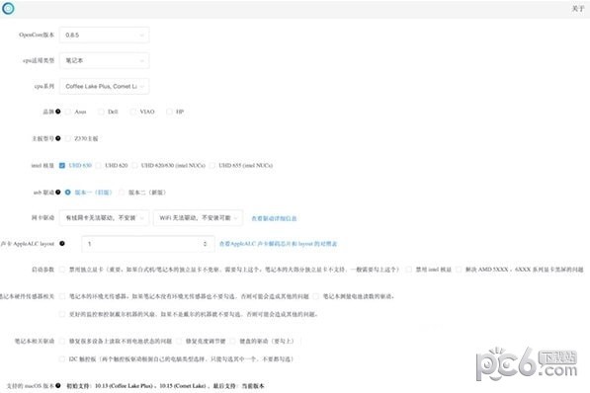Check the UHD 620 checkbox

click(x=98, y=166)
